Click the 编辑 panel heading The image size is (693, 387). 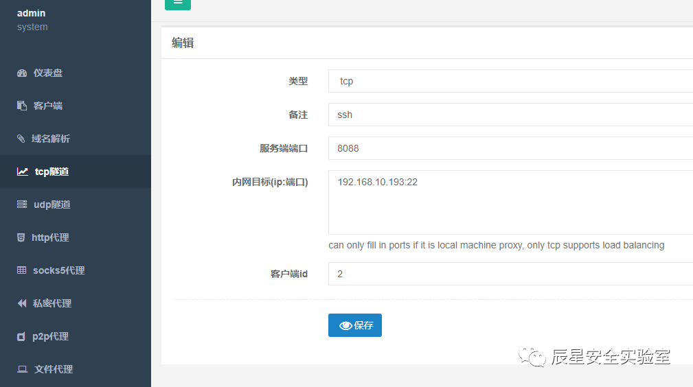pos(183,43)
